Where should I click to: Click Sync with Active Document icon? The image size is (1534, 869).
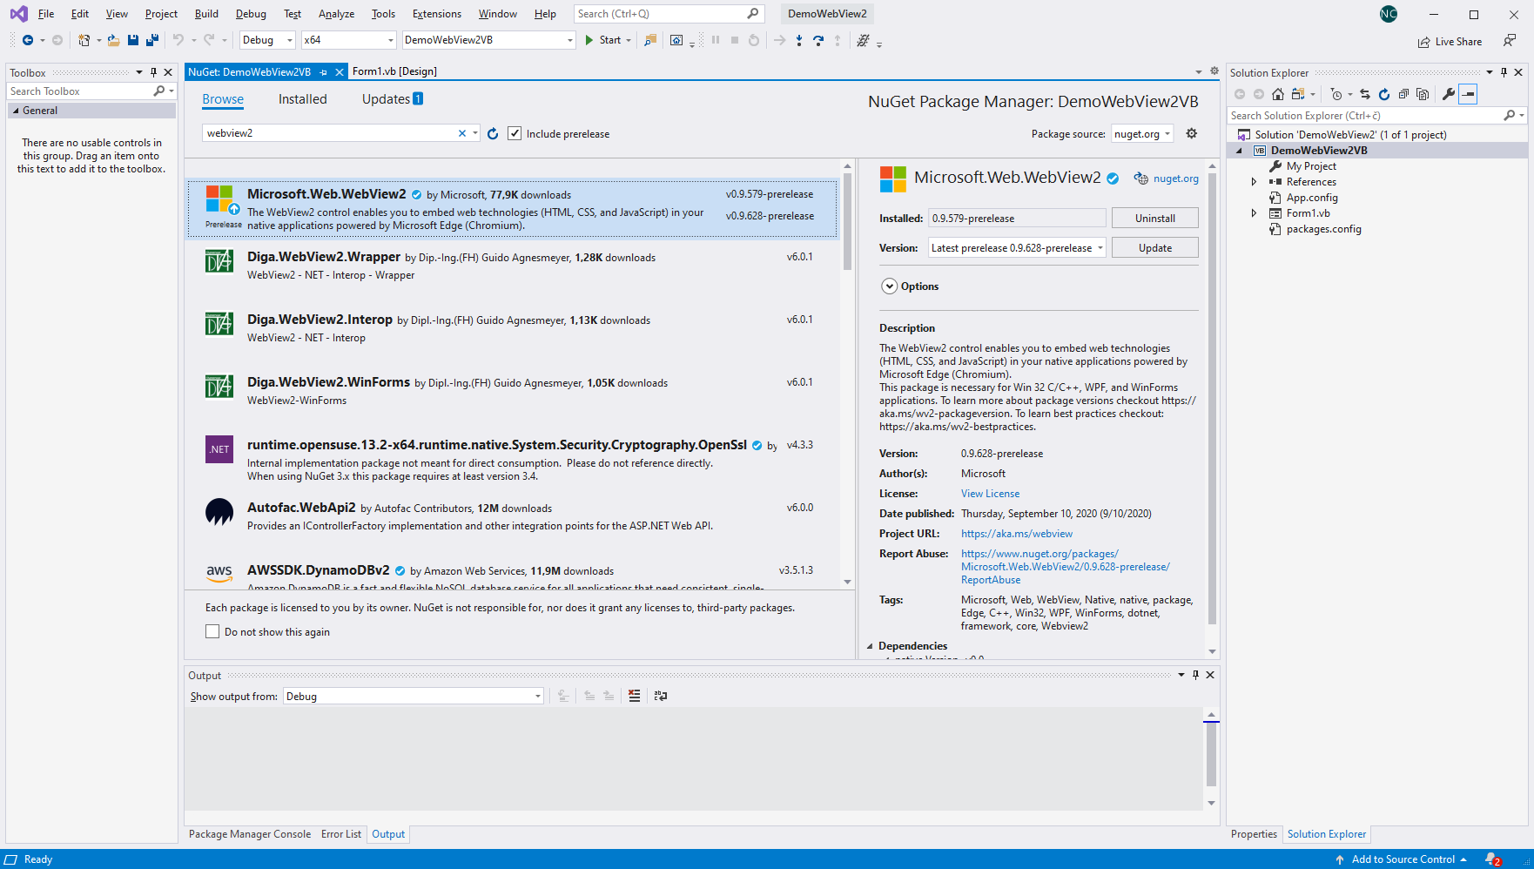tap(1365, 94)
